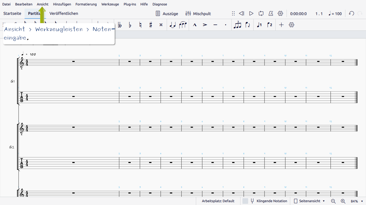Flip direction of the selected element
Screen dimensions: 366x205
pyautogui.click(x=248, y=25)
